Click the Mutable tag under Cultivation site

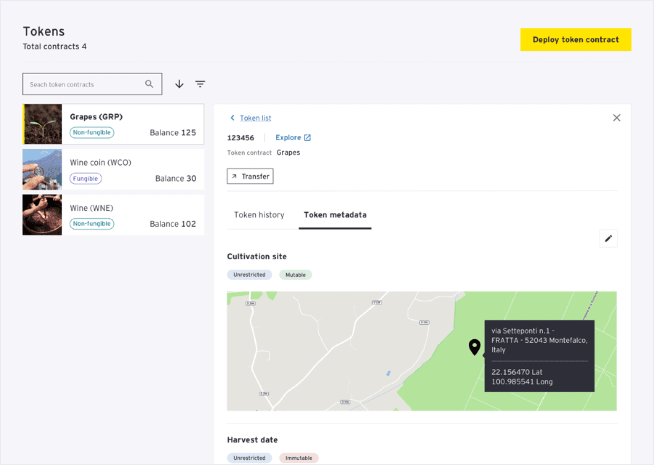pyautogui.click(x=296, y=275)
